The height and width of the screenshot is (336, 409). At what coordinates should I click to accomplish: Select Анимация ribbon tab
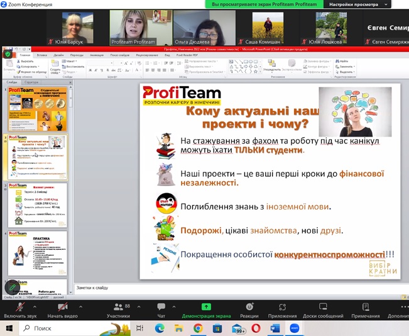[97, 55]
